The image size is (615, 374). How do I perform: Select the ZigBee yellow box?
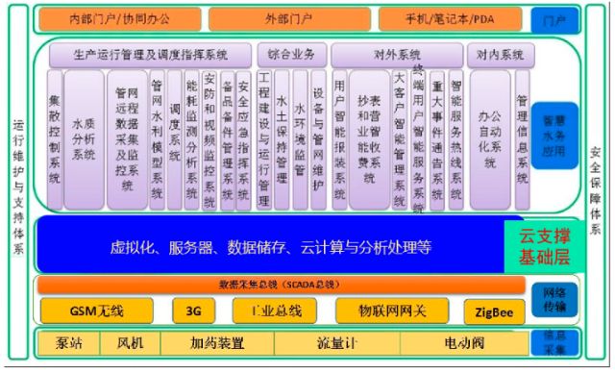[494, 312]
